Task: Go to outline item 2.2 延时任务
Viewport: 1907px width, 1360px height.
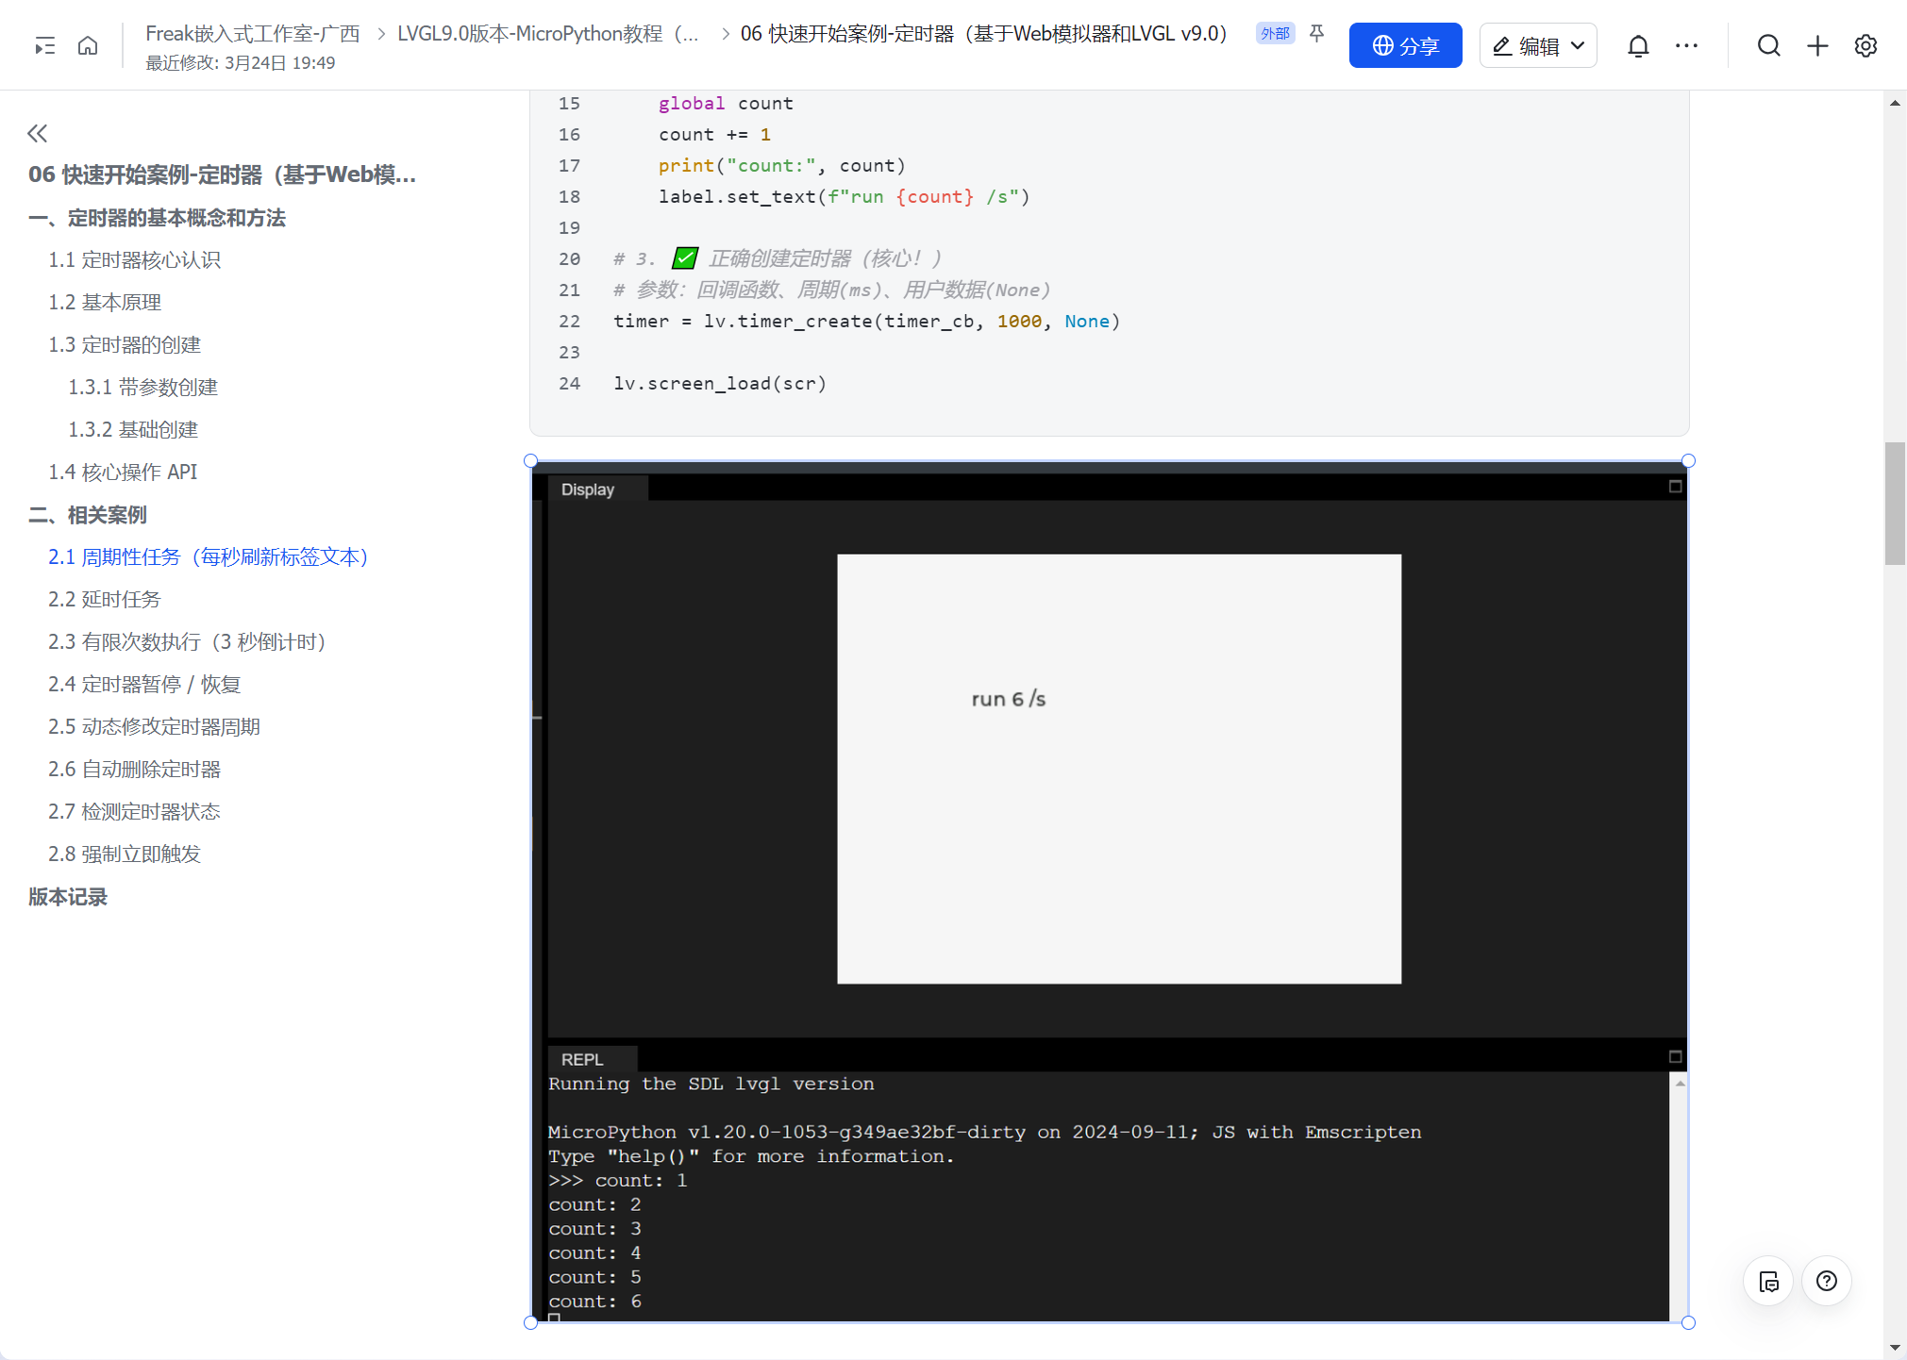Action: click(x=105, y=599)
